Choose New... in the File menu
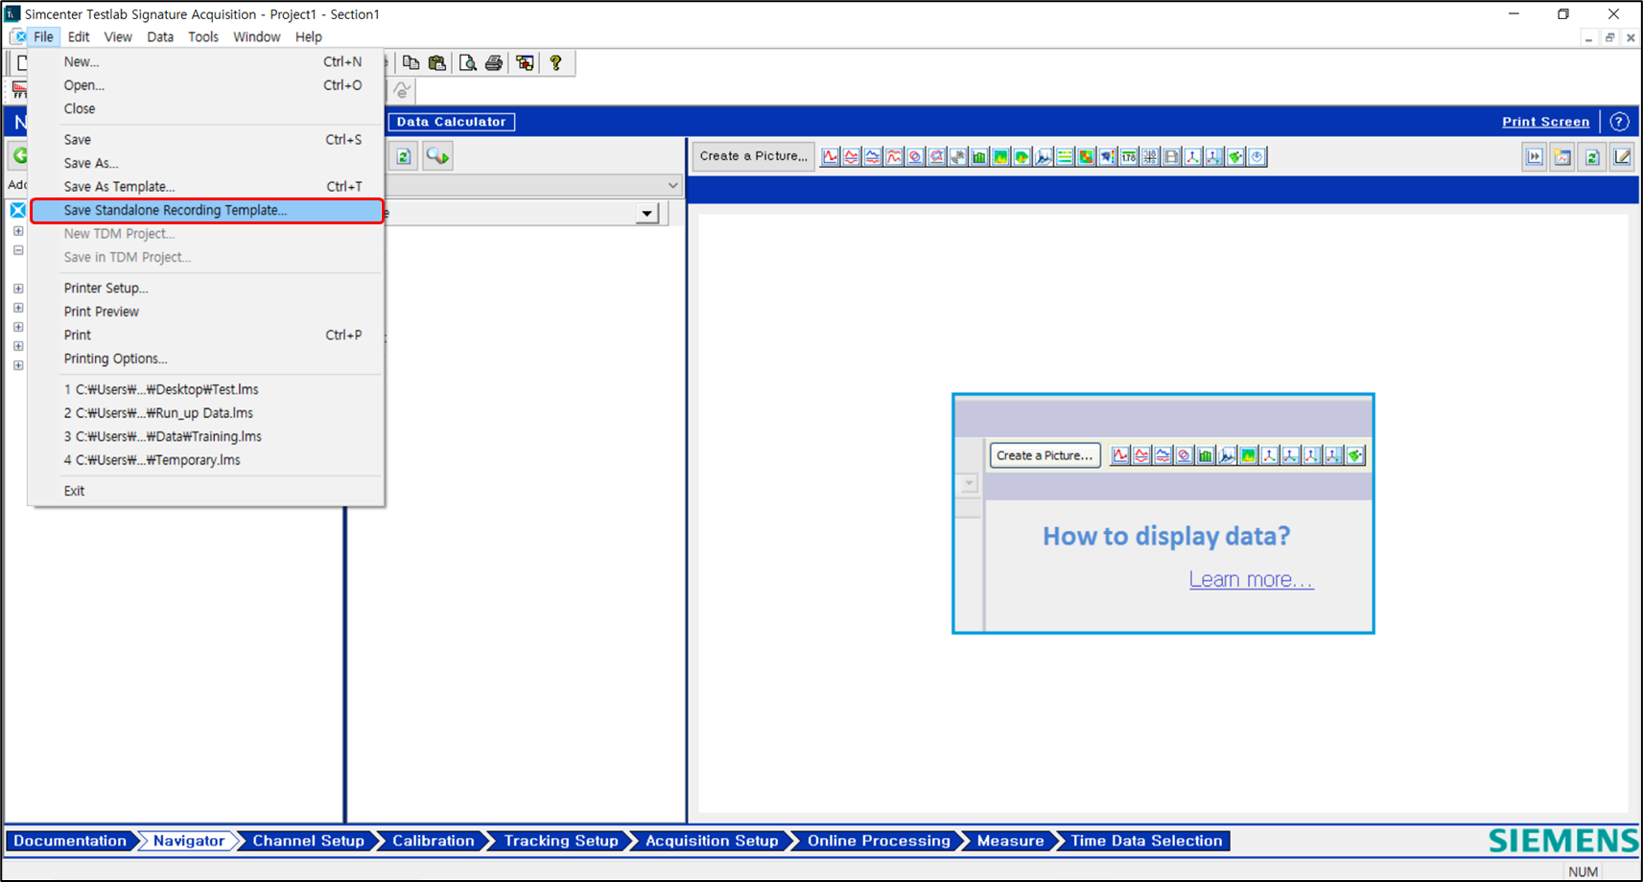The image size is (1643, 882). click(207, 61)
